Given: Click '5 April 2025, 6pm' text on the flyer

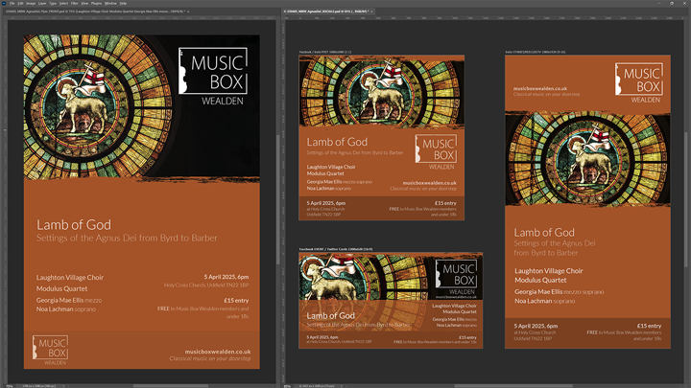Looking at the screenshot, I should tap(226, 277).
